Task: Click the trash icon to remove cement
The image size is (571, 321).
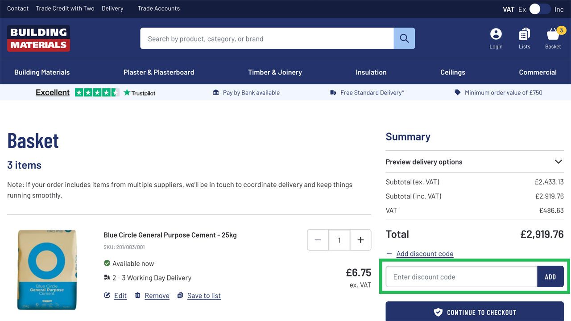Action: tap(138, 295)
